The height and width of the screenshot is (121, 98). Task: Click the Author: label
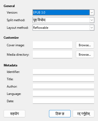12,87
